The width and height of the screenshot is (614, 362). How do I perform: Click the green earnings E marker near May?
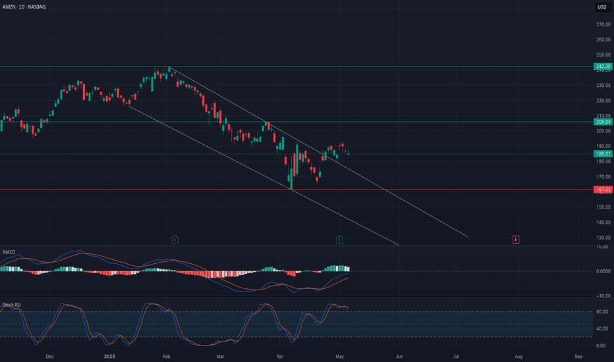pyautogui.click(x=339, y=240)
